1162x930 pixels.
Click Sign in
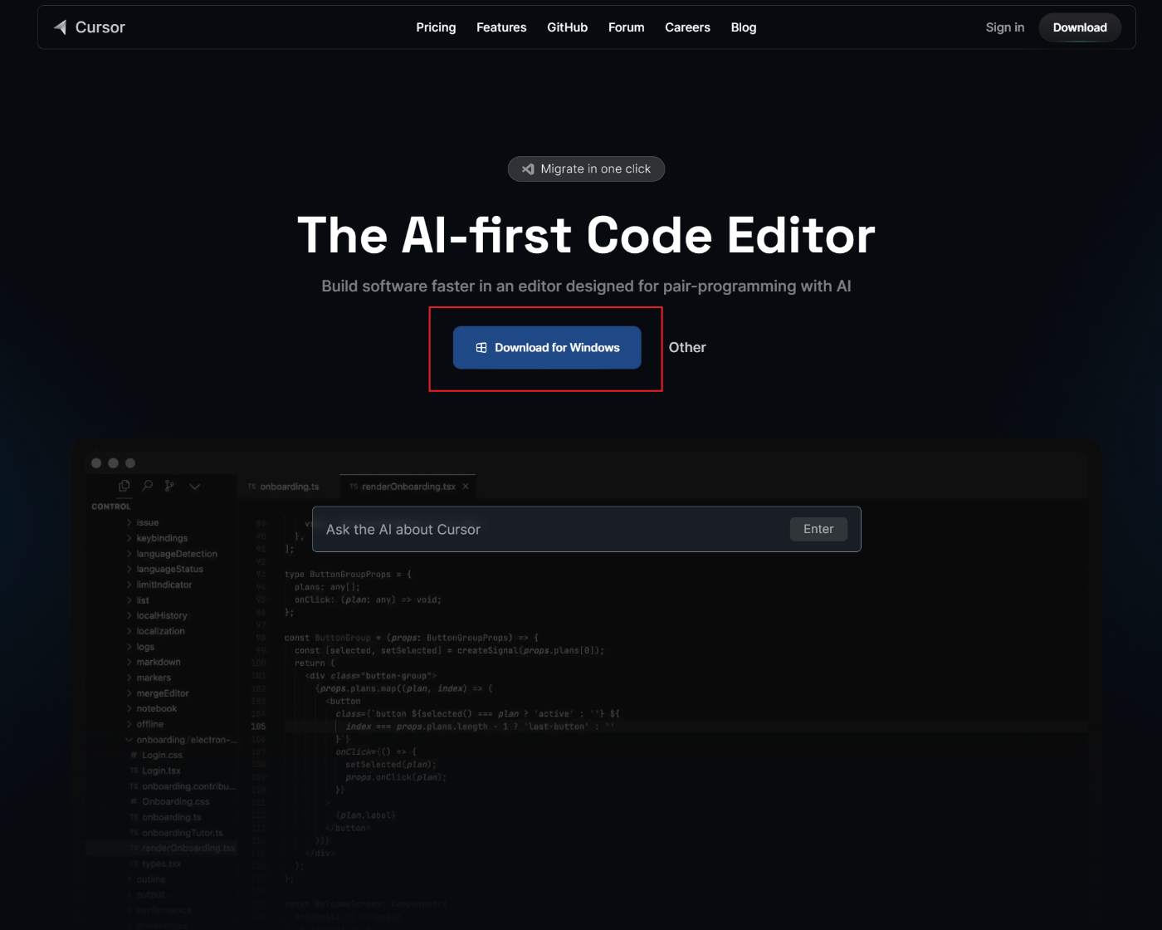[1005, 27]
